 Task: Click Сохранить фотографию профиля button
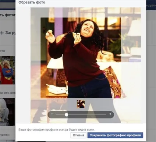click(115, 135)
